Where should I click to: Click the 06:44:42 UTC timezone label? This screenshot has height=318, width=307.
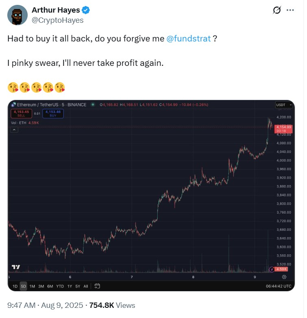[277, 286]
